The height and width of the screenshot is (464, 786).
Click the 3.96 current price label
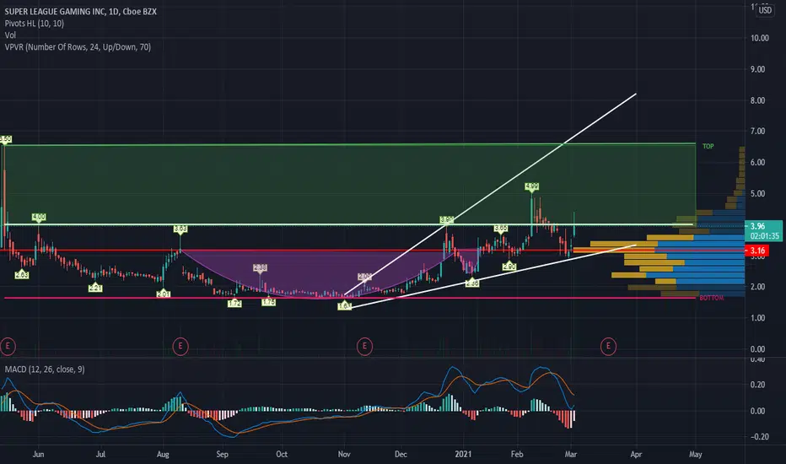pos(763,231)
